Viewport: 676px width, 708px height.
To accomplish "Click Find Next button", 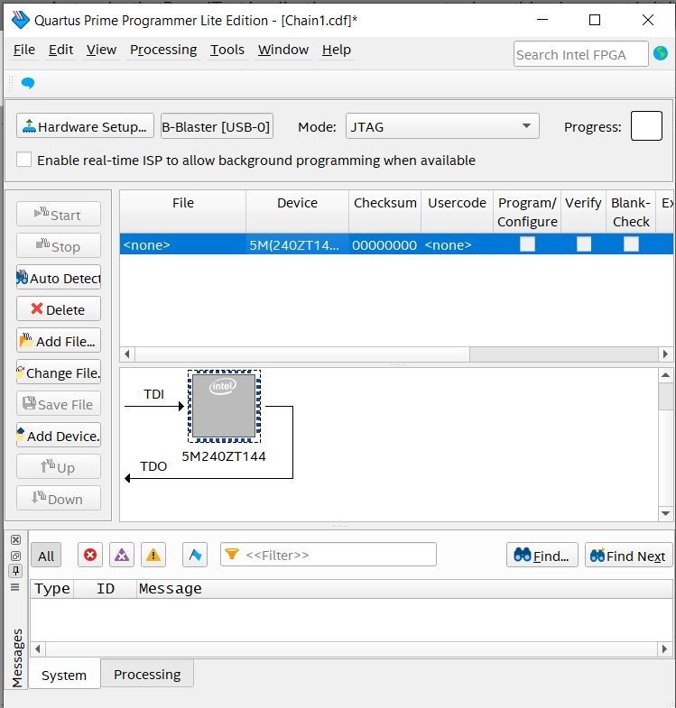I will 628,555.
